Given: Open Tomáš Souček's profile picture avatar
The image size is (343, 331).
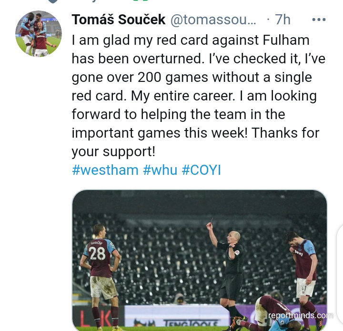Looking at the screenshot, I should point(39,34).
